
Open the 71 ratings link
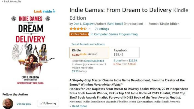click(102, 29)
